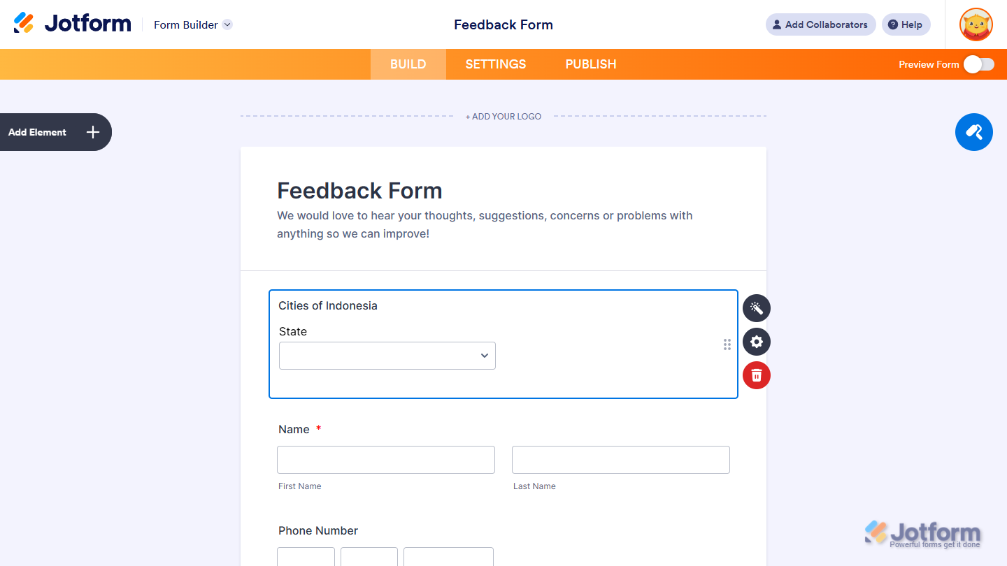Click the plus icon on Add Element
Image resolution: width=1007 pixels, height=566 pixels.
[92, 132]
